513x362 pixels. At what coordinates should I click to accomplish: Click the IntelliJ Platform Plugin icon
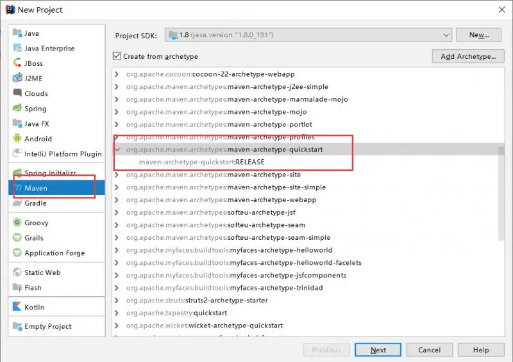coord(17,153)
